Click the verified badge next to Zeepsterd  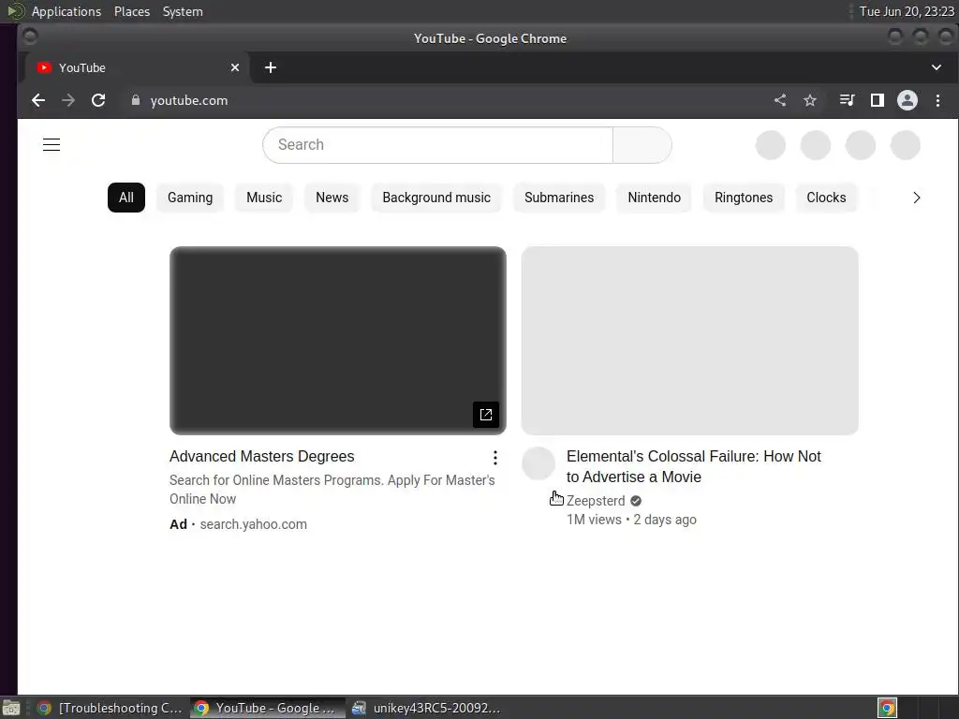[636, 501]
